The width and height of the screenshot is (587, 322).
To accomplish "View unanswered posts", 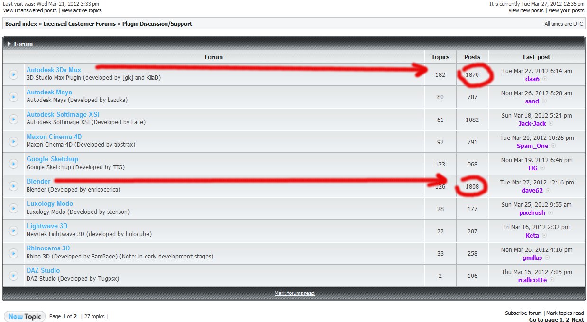I will tap(30, 10).
